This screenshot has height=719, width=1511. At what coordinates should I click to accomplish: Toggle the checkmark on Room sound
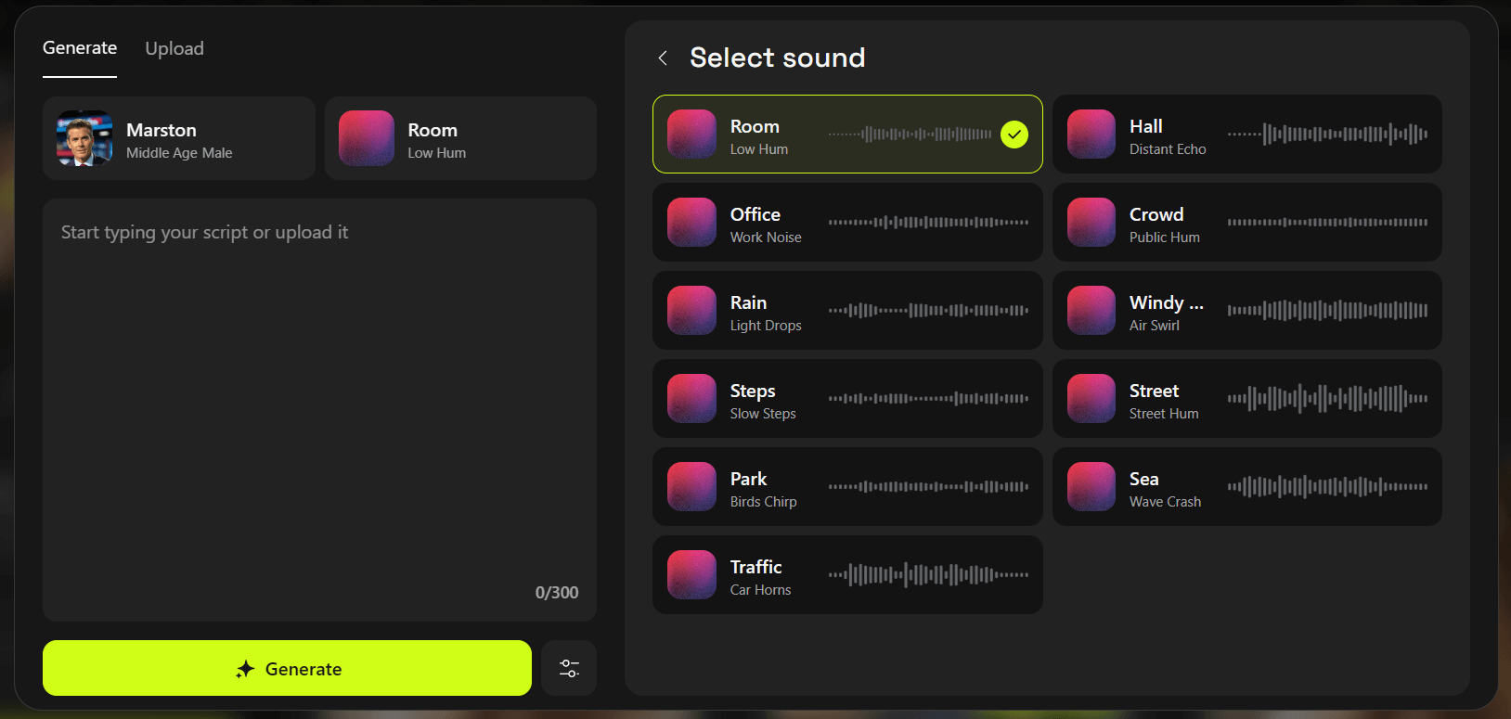click(x=1014, y=135)
